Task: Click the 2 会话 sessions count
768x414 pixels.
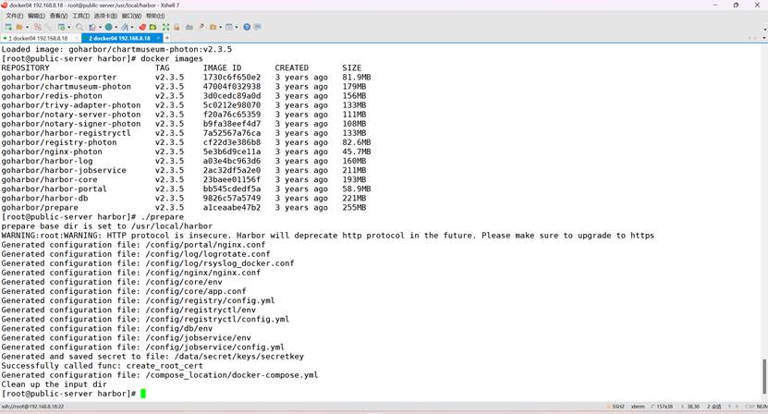Action: point(714,407)
